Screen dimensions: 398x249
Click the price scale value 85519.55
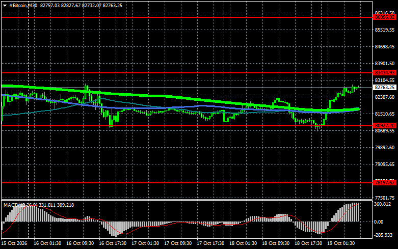(385, 30)
